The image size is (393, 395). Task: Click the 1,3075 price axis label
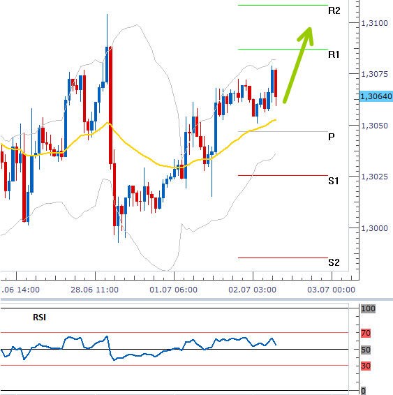pos(374,74)
